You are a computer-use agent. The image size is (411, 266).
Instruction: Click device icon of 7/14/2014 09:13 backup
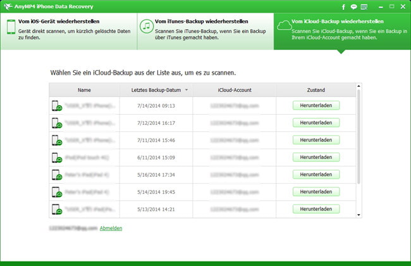pyautogui.click(x=57, y=106)
